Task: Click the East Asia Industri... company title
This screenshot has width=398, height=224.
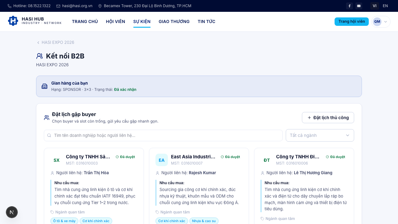Action: [x=193, y=157]
